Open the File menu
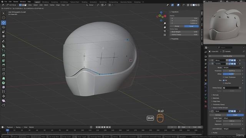Image resolution: width=246 pixels, height=138 pixels. point(6,2)
